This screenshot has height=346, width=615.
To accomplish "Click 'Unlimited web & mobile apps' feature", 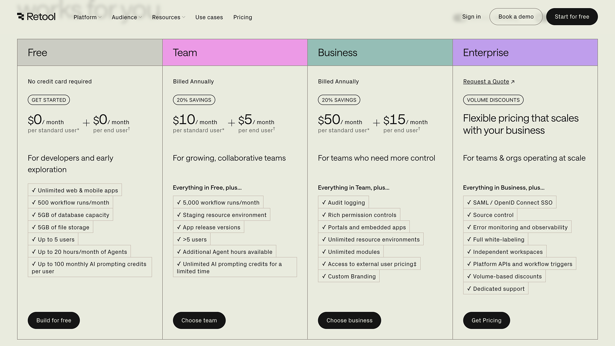I will (x=75, y=190).
